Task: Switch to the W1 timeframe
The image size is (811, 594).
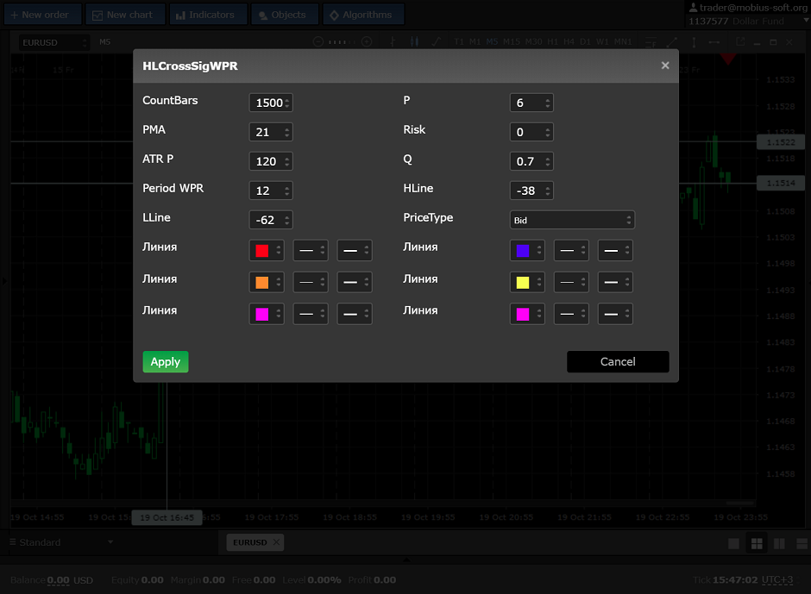Action: pyautogui.click(x=602, y=42)
